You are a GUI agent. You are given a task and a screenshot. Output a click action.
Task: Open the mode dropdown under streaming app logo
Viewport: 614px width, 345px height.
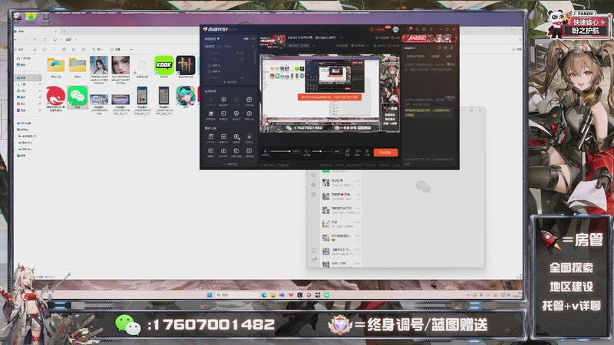click(x=212, y=39)
